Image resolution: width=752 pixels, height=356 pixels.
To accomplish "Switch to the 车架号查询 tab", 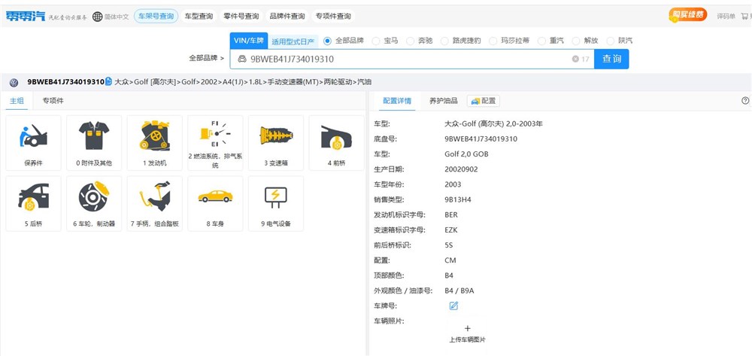I will tap(156, 17).
